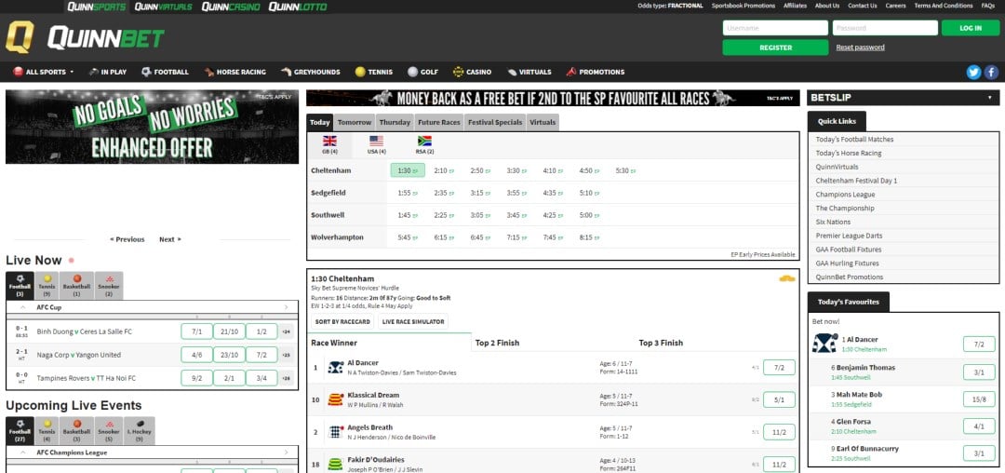Viewport: 1005px width, 473px height.
Task: Click the green Register button
Action: pos(775,47)
